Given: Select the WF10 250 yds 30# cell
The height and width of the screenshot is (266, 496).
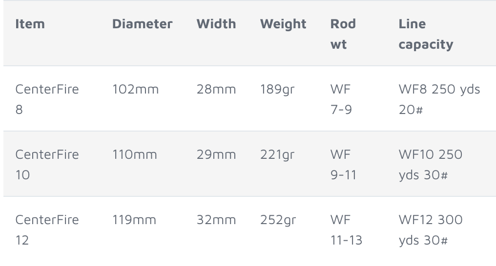Looking at the screenshot, I should (431, 164).
